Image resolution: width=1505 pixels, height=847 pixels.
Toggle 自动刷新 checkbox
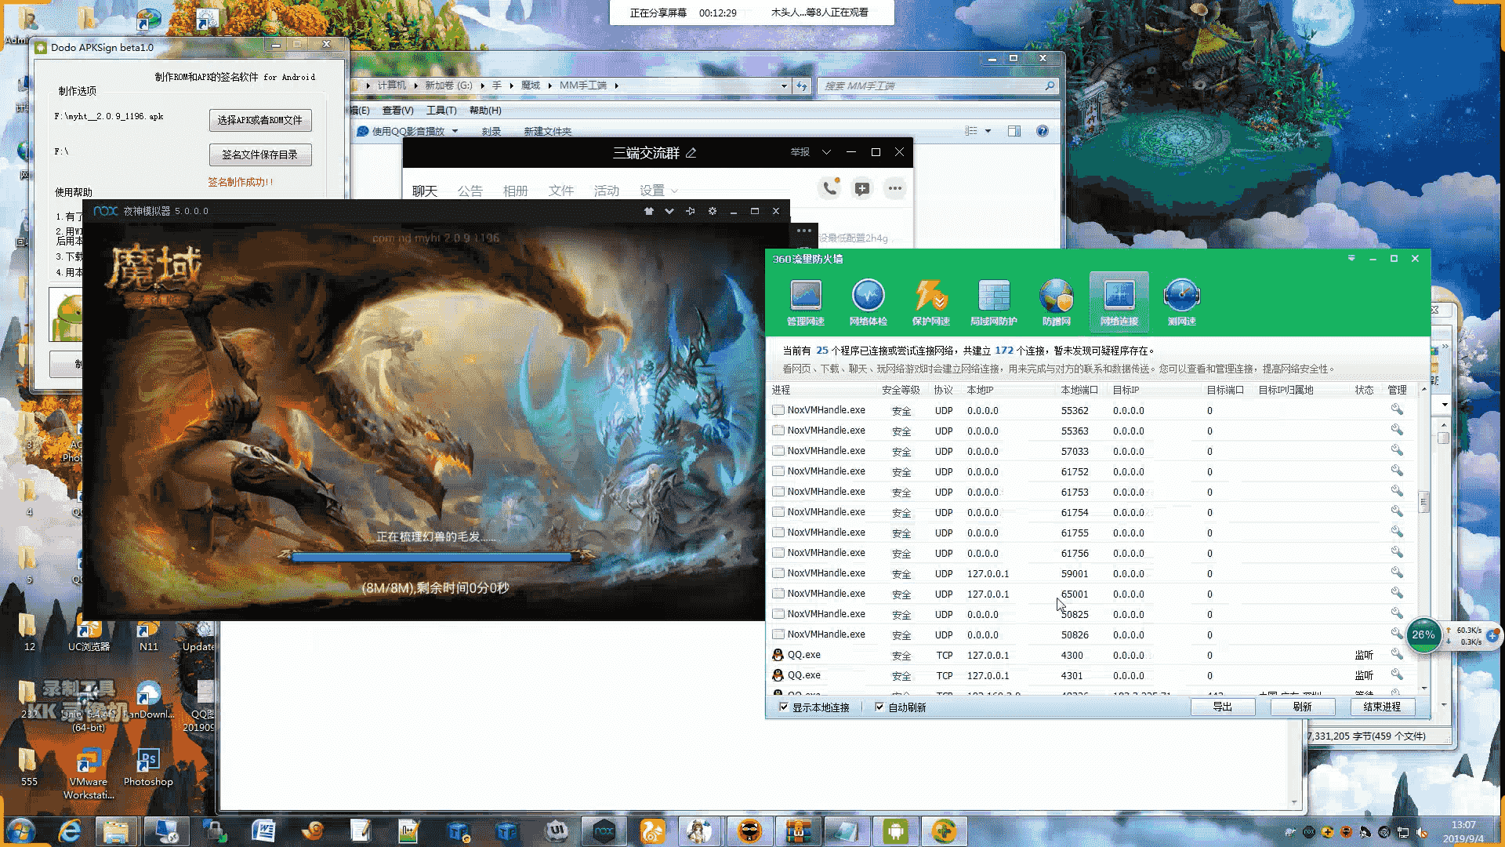879,707
